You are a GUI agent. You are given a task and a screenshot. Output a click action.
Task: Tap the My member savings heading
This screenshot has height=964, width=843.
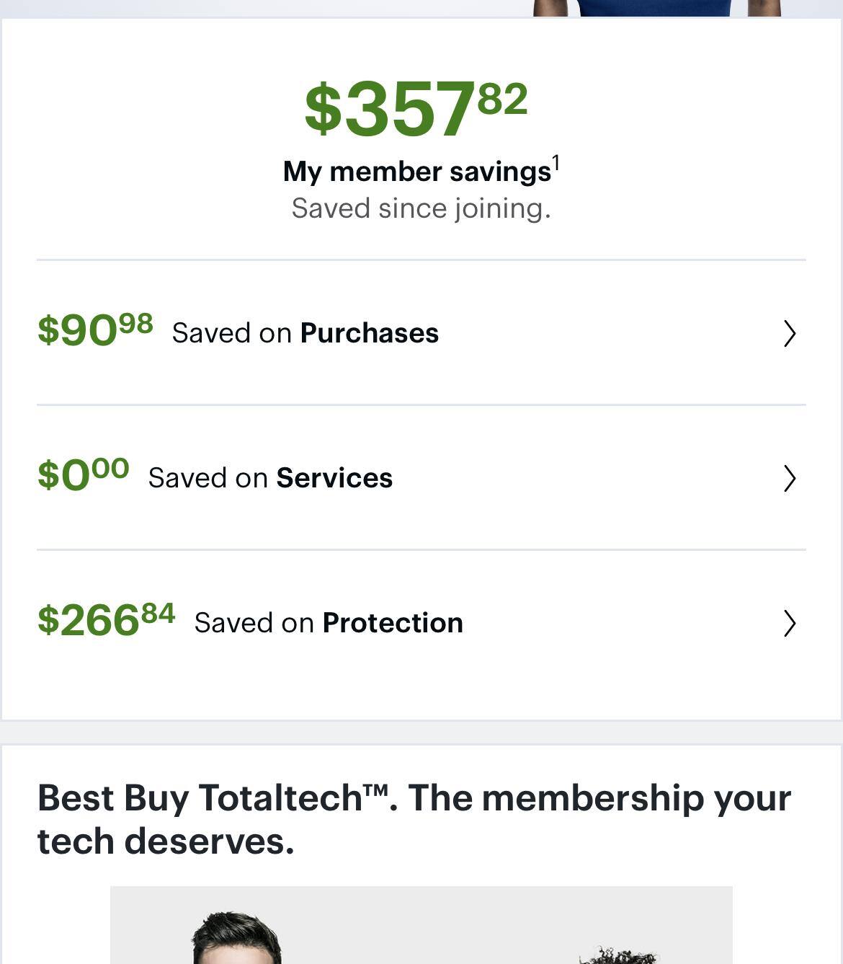tap(416, 172)
